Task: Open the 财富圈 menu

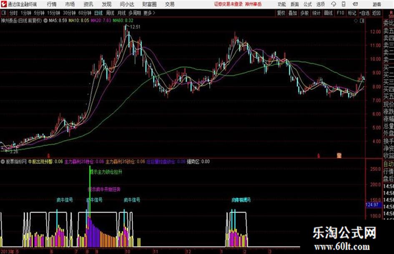Action: tap(149, 4)
